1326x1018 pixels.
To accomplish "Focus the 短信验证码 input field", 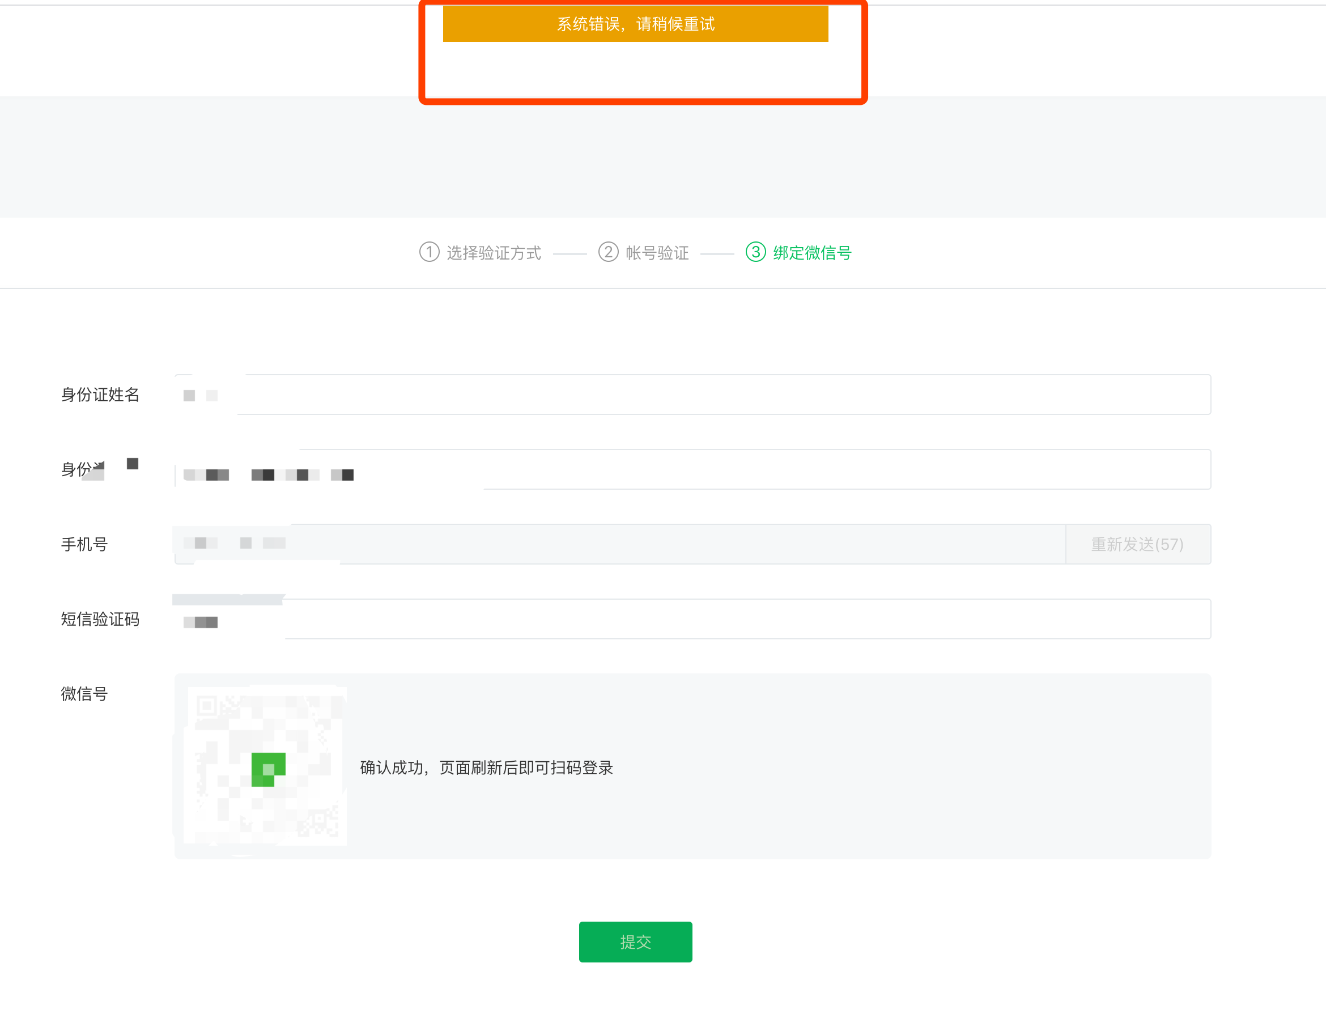I will point(692,620).
